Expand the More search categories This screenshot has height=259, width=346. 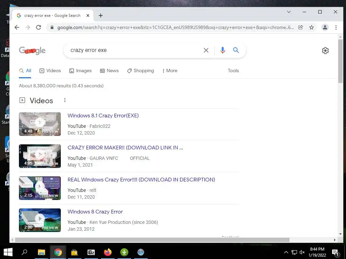170,71
